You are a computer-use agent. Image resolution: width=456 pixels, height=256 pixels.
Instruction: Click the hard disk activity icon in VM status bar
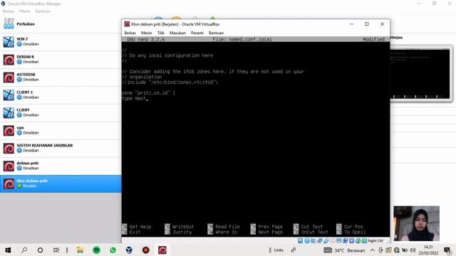[x=301, y=240]
